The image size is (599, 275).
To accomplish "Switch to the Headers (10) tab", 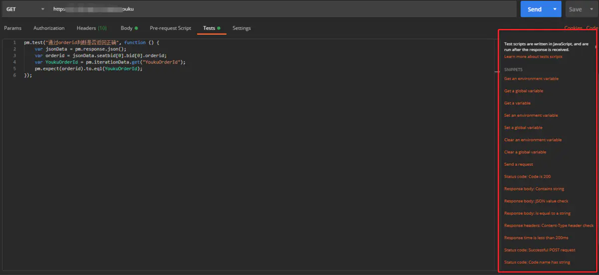I will point(91,28).
